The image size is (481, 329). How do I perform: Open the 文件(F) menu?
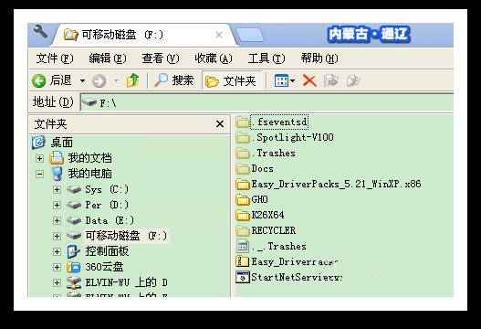point(55,58)
